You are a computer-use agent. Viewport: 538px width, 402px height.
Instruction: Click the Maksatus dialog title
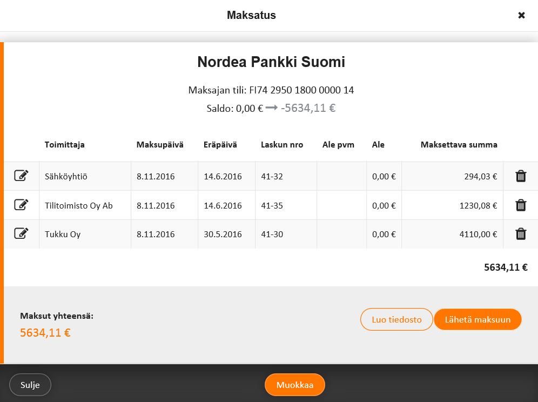pos(252,15)
